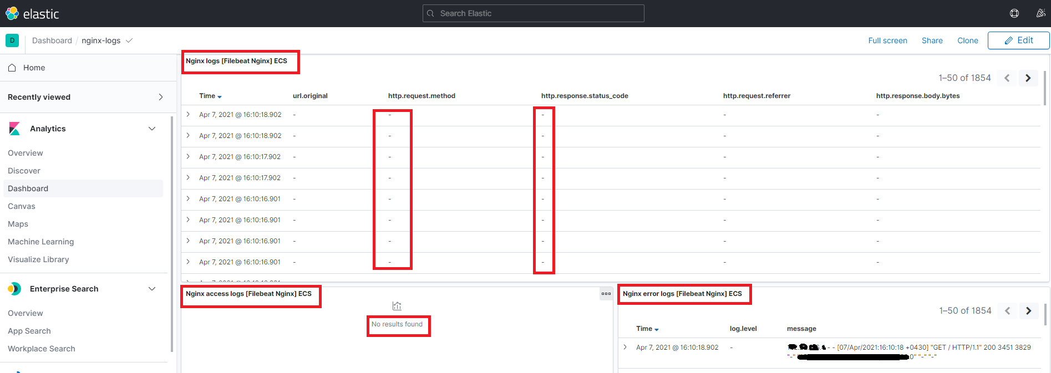Image resolution: width=1051 pixels, height=373 pixels.
Task: Click the message column header
Action: click(x=801, y=329)
